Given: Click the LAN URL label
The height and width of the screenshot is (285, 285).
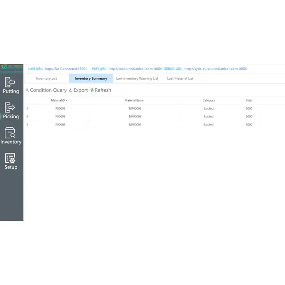Looking at the screenshot, I should click(36, 69).
